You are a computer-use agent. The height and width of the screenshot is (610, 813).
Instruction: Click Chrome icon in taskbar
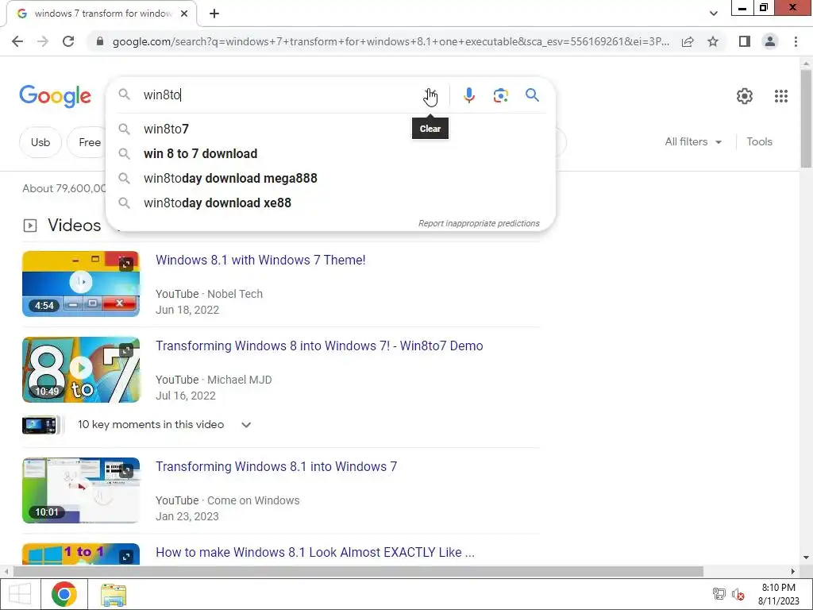(x=64, y=594)
